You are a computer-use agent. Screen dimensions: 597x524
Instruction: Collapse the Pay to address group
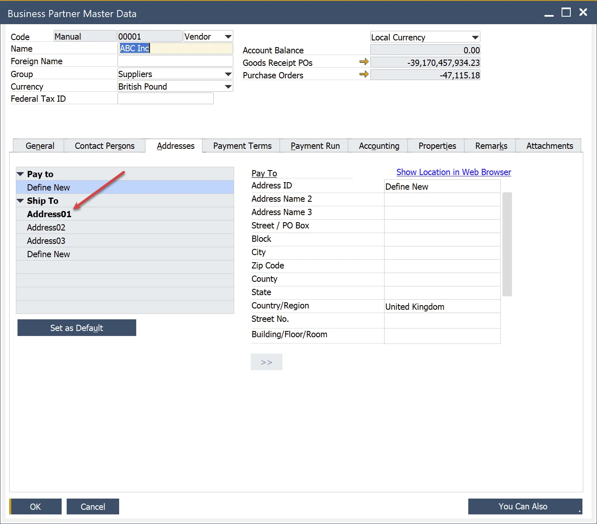coord(20,174)
